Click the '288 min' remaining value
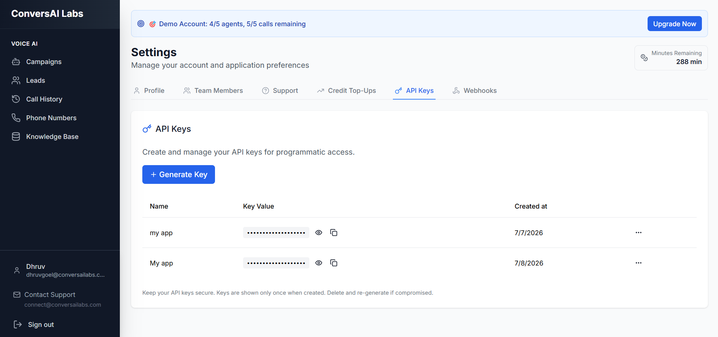 (x=689, y=62)
